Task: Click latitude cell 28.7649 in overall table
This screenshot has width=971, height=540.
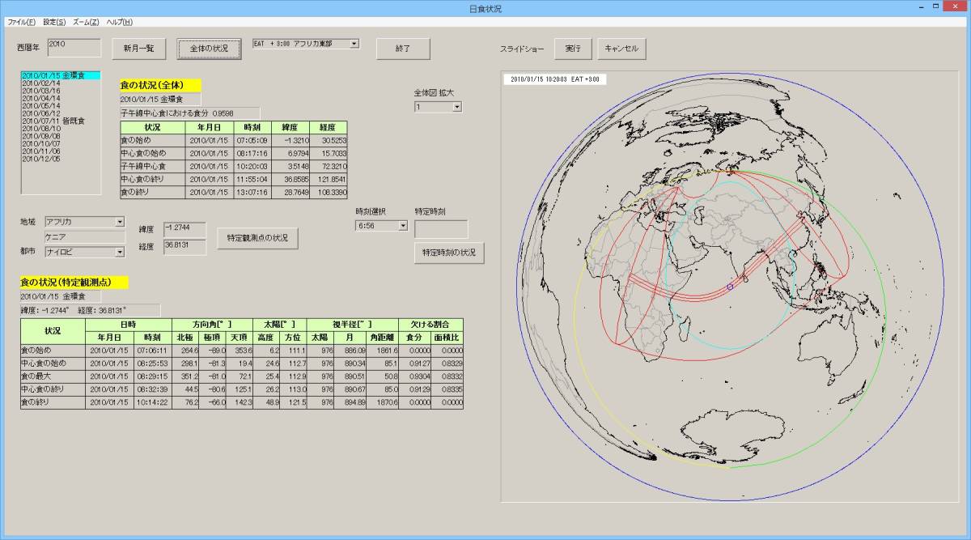Action: click(x=289, y=192)
